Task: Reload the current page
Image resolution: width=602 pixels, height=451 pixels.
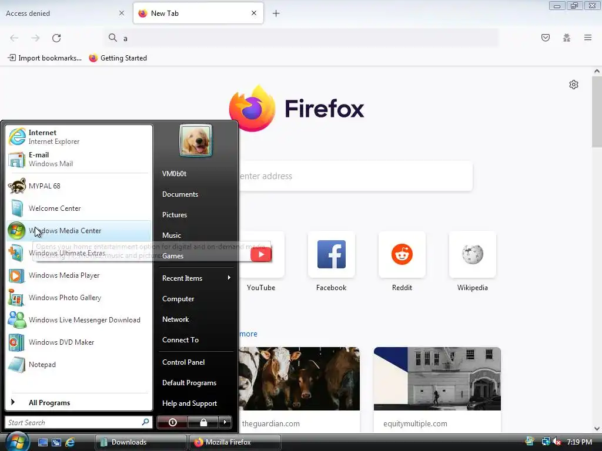Action: [56, 38]
